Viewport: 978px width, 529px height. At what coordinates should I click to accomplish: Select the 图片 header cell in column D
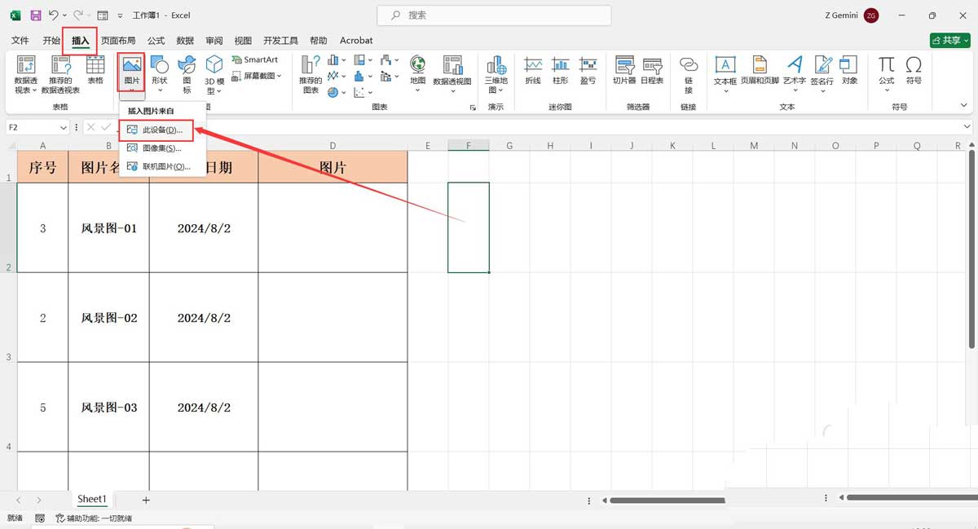pos(333,167)
